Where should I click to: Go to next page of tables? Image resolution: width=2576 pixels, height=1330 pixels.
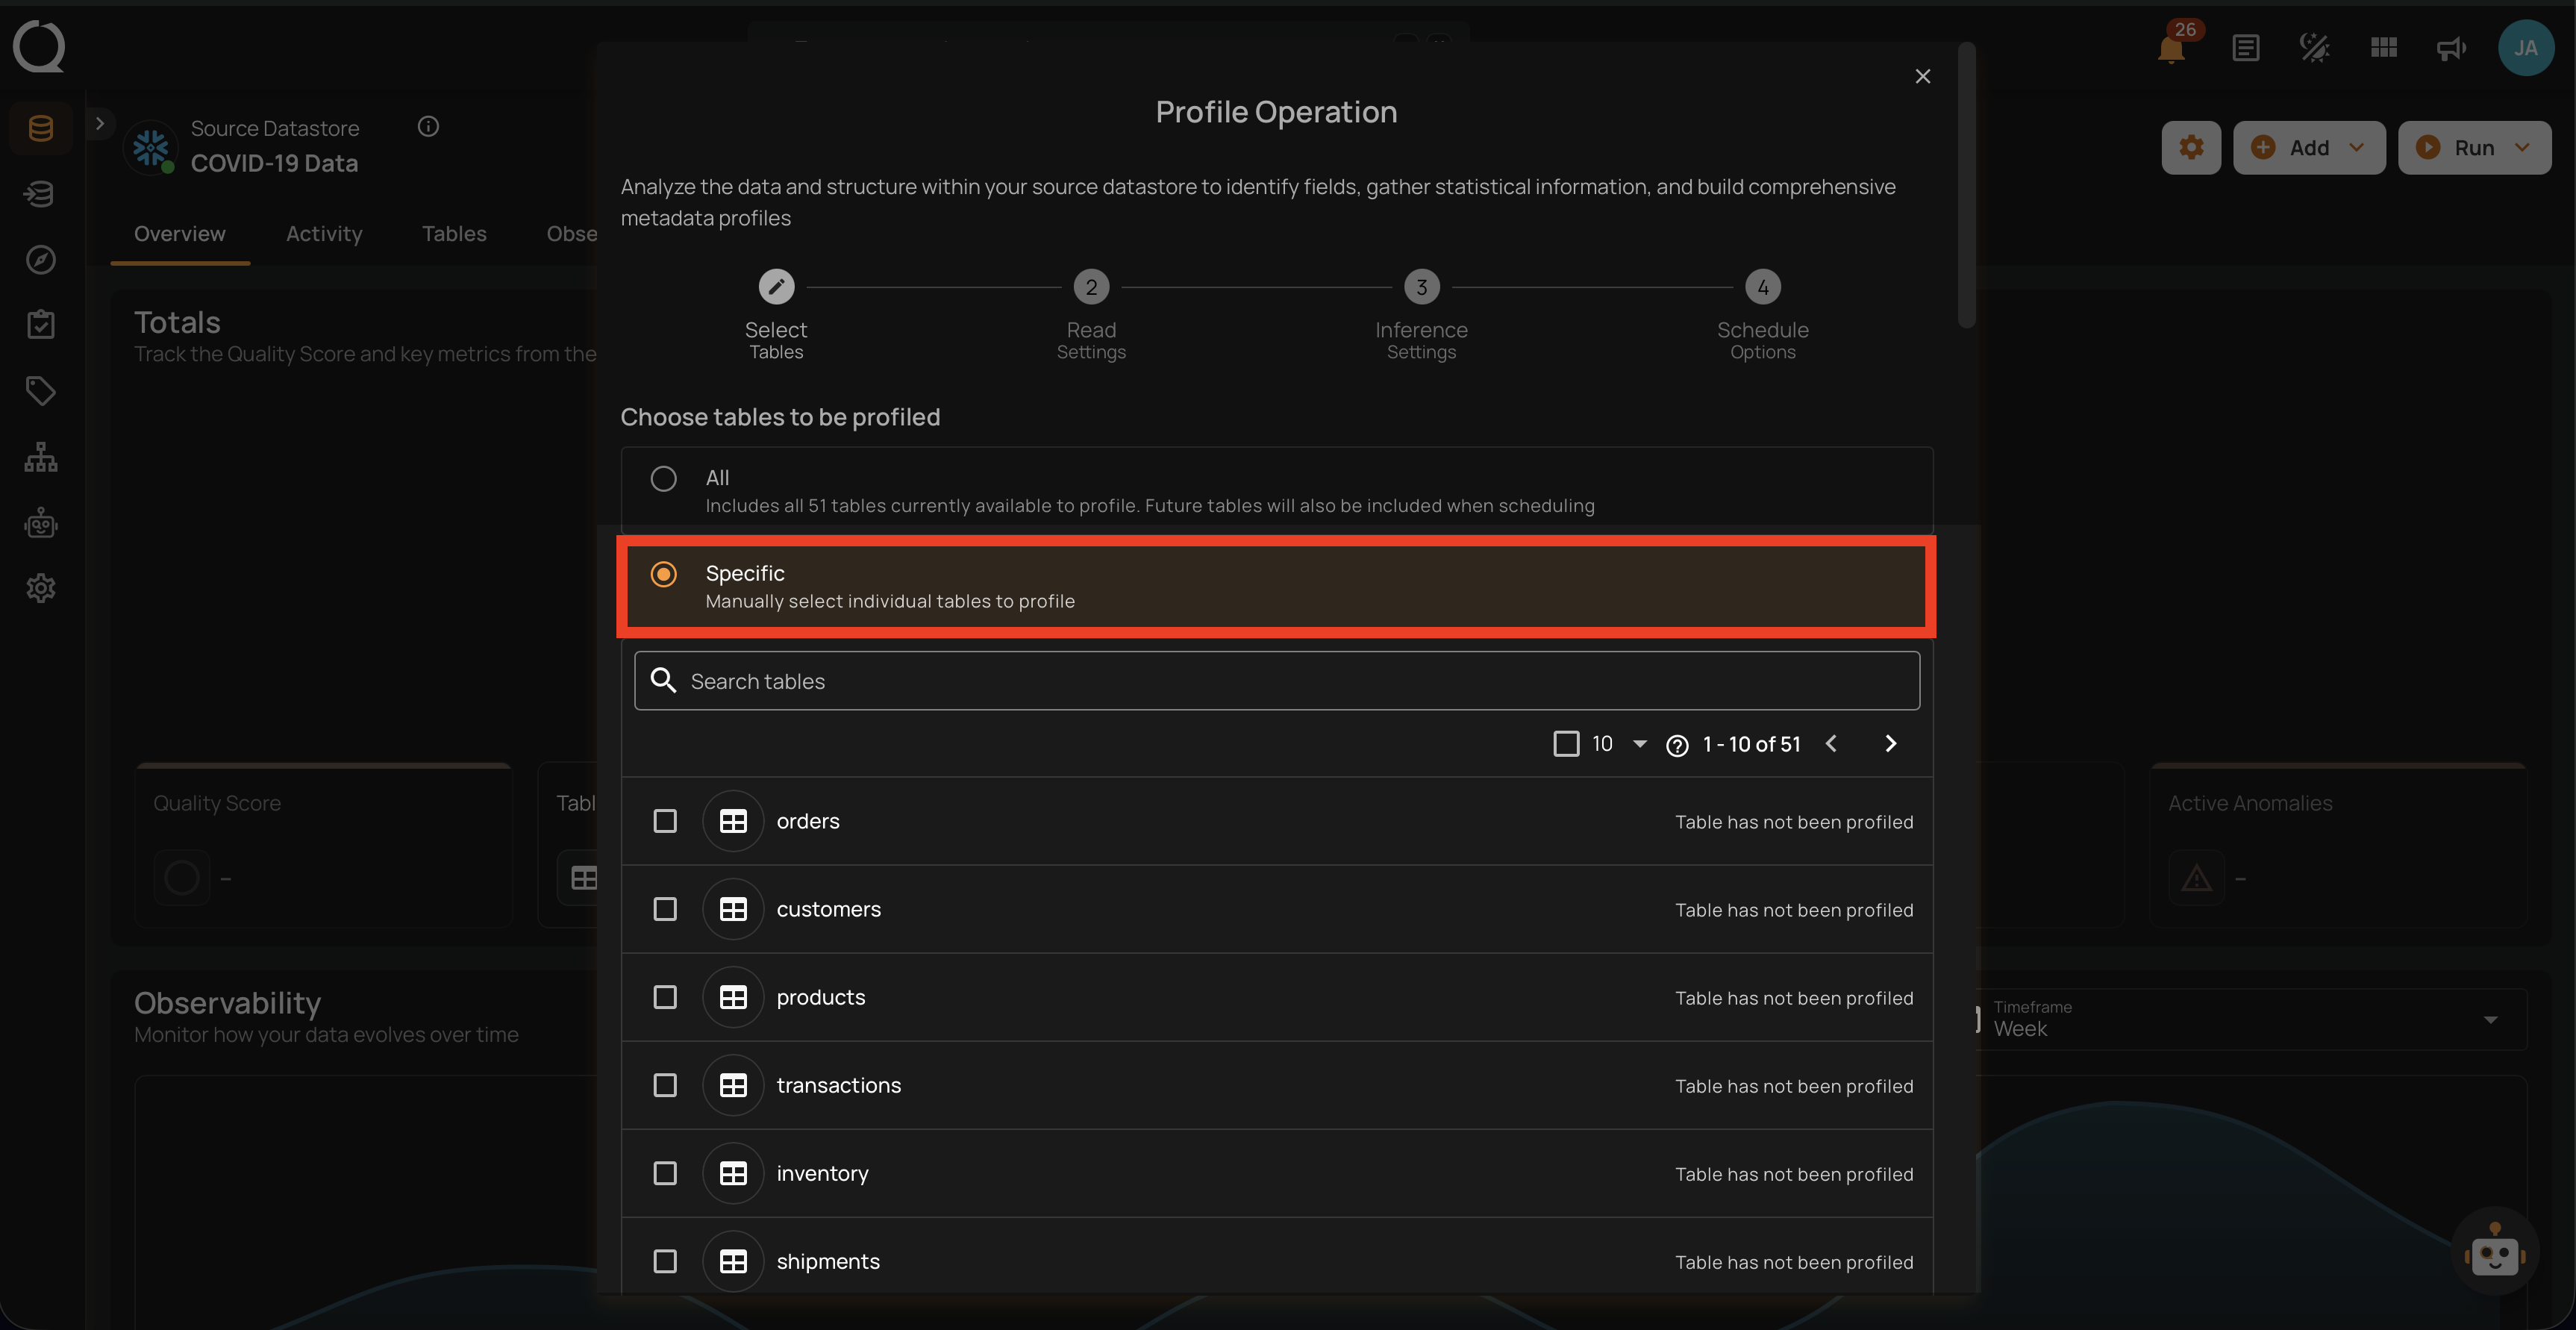pos(1890,743)
